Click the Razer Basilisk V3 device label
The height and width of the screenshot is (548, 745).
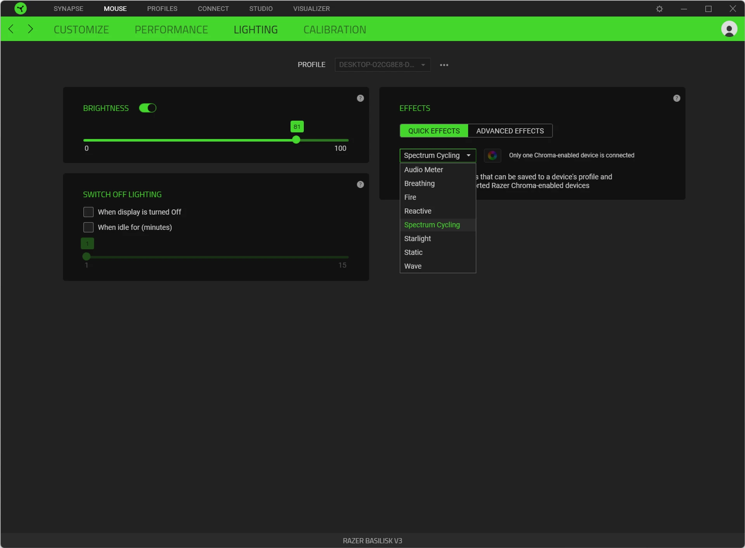pyautogui.click(x=372, y=541)
